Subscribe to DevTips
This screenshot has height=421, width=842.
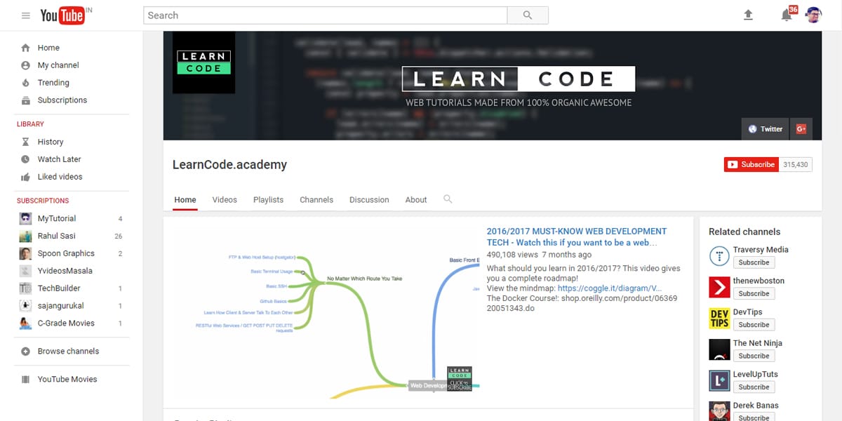754,325
